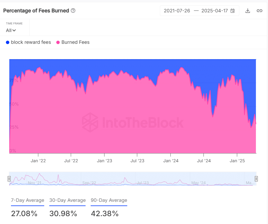Select the 7-Day Average tab

28,200
